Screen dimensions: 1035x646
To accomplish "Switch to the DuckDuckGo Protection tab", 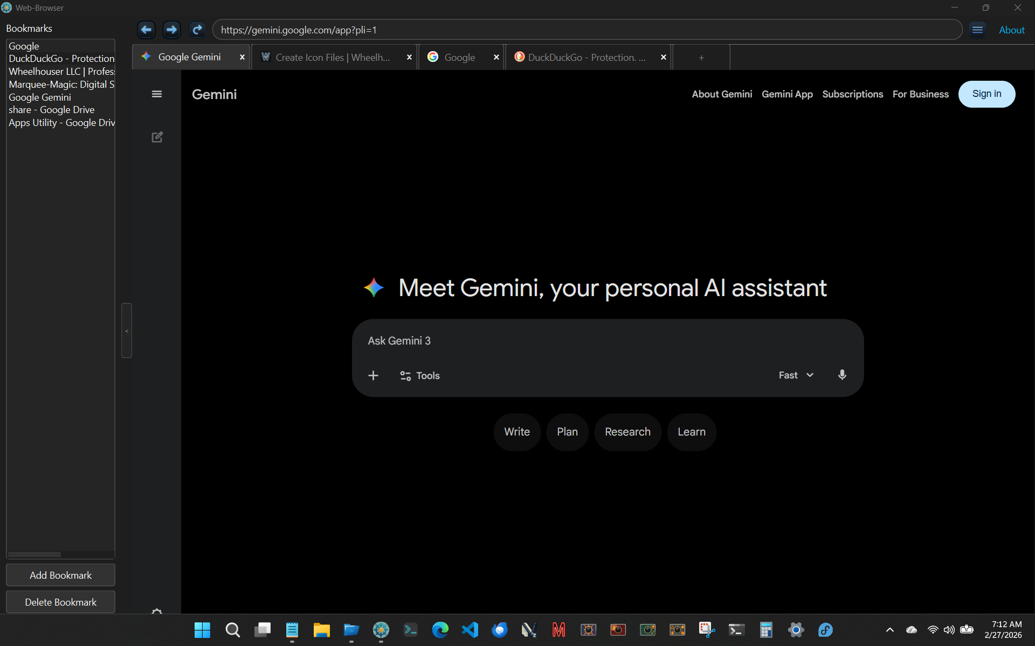I will coord(586,57).
